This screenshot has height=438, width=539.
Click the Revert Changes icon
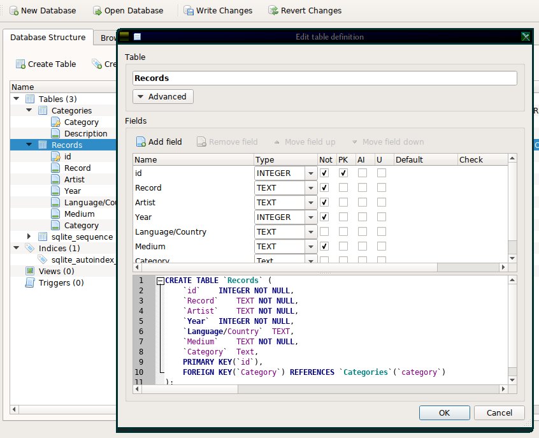click(x=273, y=11)
